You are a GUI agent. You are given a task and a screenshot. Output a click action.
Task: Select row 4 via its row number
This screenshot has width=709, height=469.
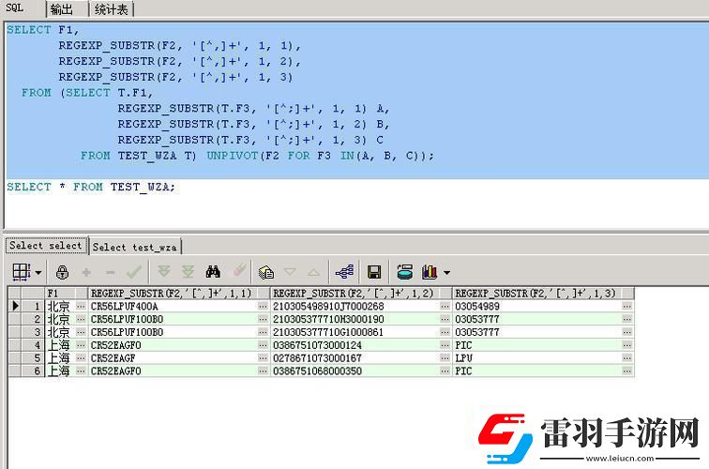coord(37,345)
